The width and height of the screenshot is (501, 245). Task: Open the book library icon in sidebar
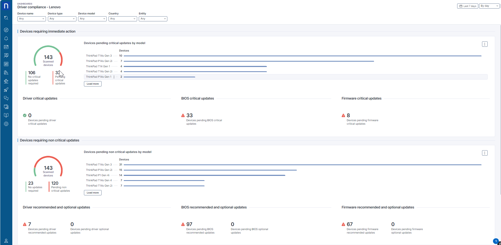pyautogui.click(x=6, y=115)
